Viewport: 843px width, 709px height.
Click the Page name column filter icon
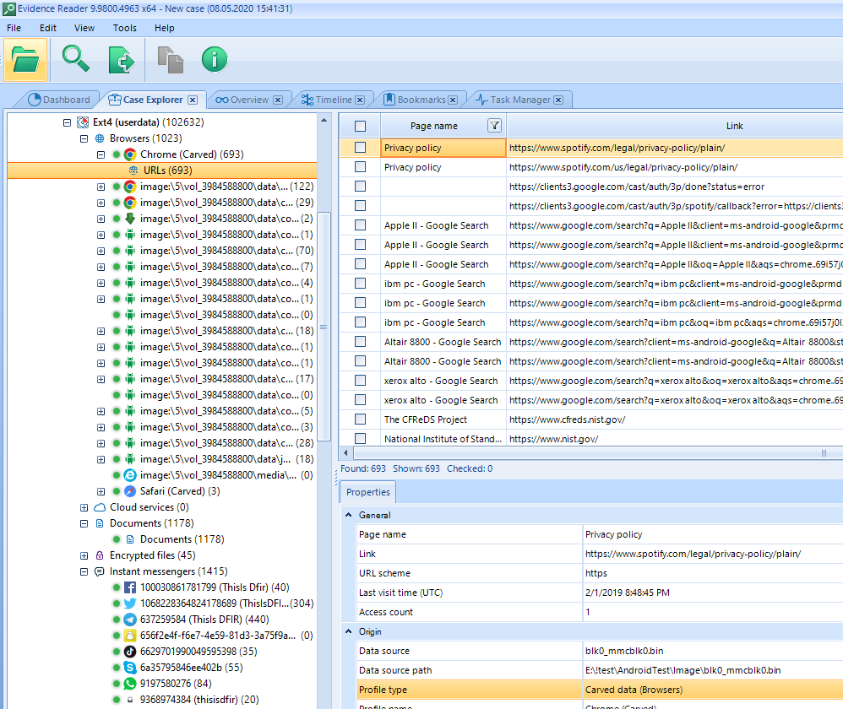494,126
